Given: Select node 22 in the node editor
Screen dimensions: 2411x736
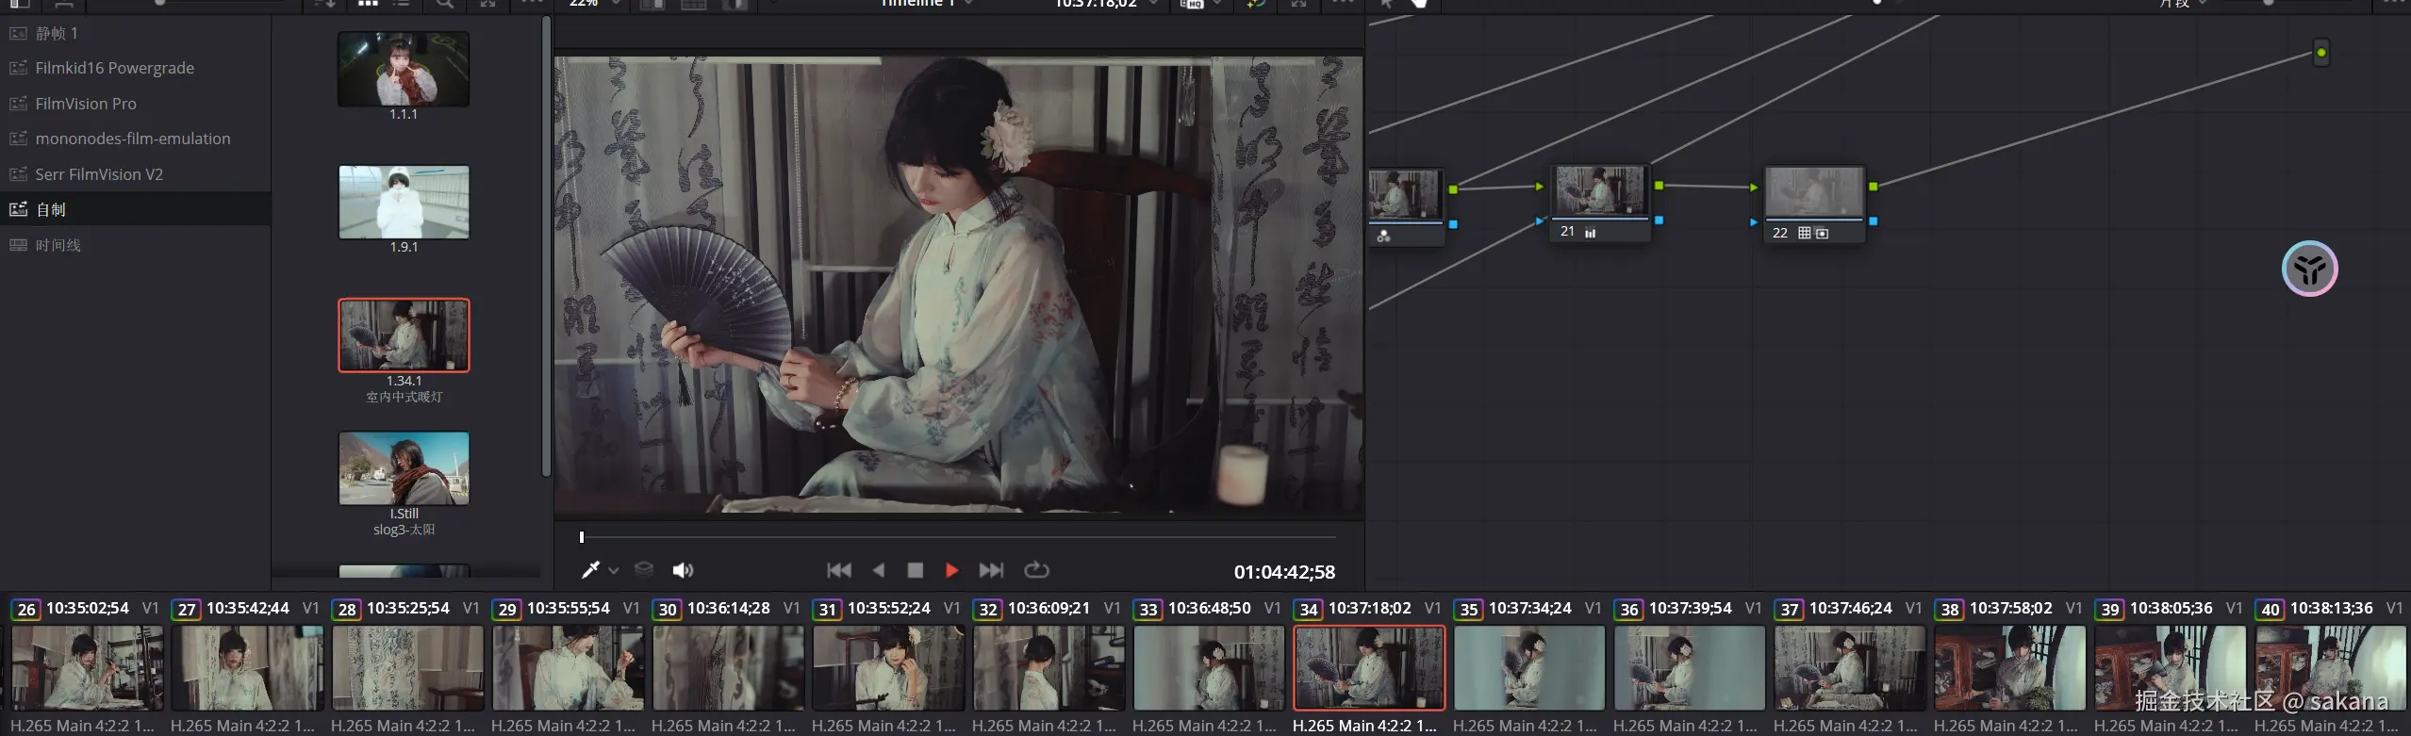Looking at the screenshot, I should 1813,194.
